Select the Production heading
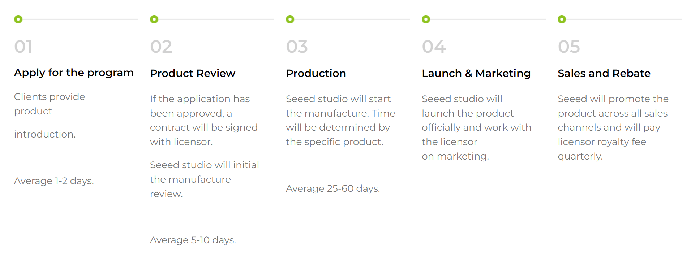Viewport: 691px width, 257px height. click(x=316, y=73)
